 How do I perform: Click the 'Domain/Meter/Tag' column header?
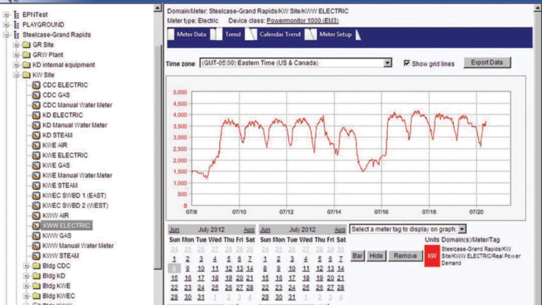pos(470,240)
